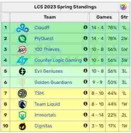This screenshot has height=133, width=131.
Task: Click the 100 Thieves logo
Action: 22,50
